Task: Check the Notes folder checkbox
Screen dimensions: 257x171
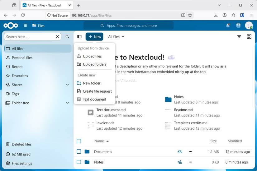Action: 79,162
